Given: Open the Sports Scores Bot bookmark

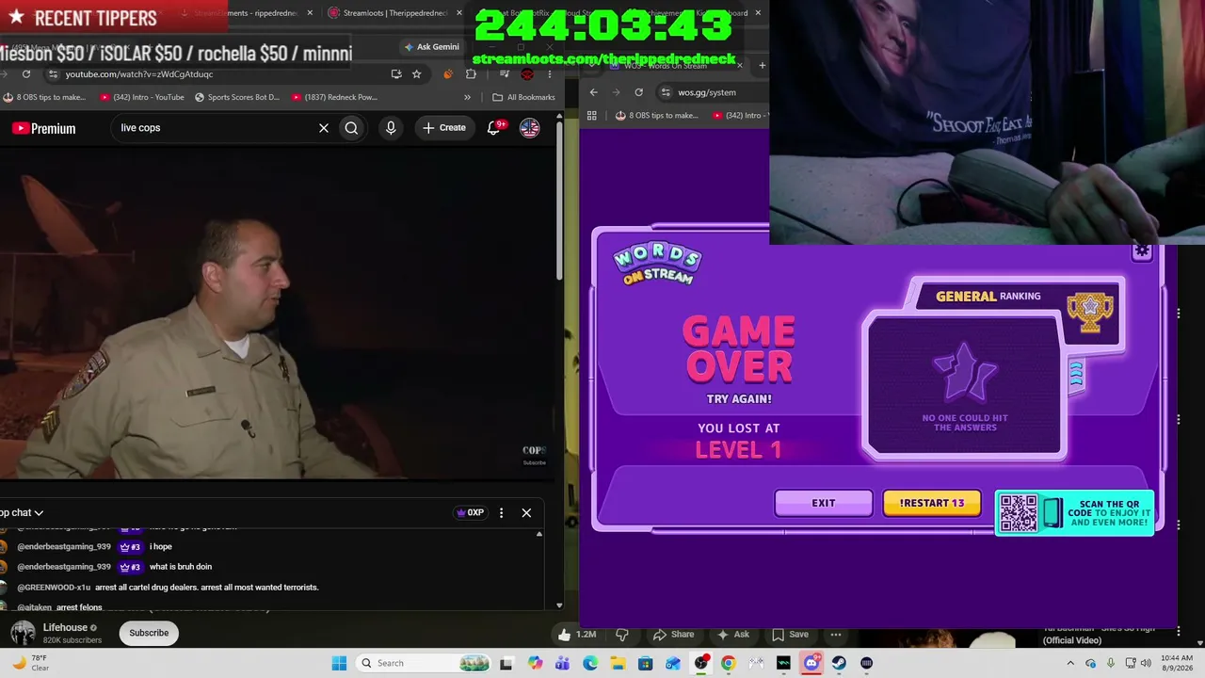Looking at the screenshot, I should (x=237, y=97).
